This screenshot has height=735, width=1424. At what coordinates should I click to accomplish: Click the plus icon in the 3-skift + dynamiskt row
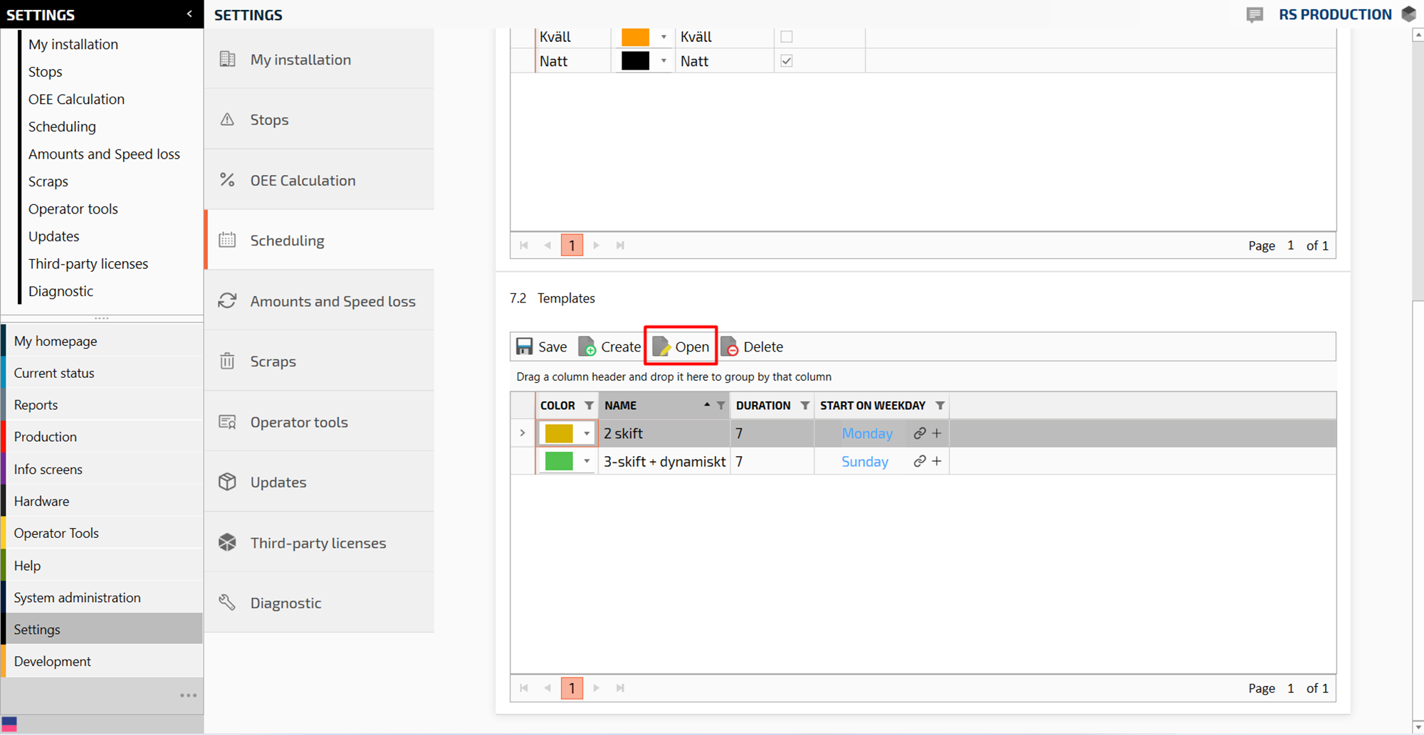coord(937,461)
